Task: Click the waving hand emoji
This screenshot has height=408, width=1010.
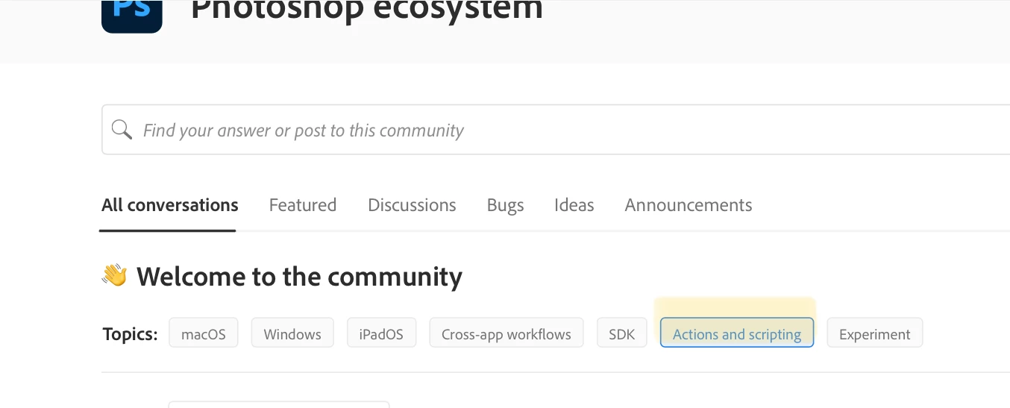Action: (x=115, y=276)
